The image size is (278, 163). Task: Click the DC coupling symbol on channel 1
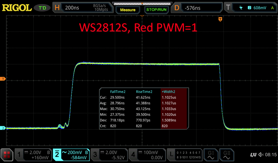tap(26, 152)
